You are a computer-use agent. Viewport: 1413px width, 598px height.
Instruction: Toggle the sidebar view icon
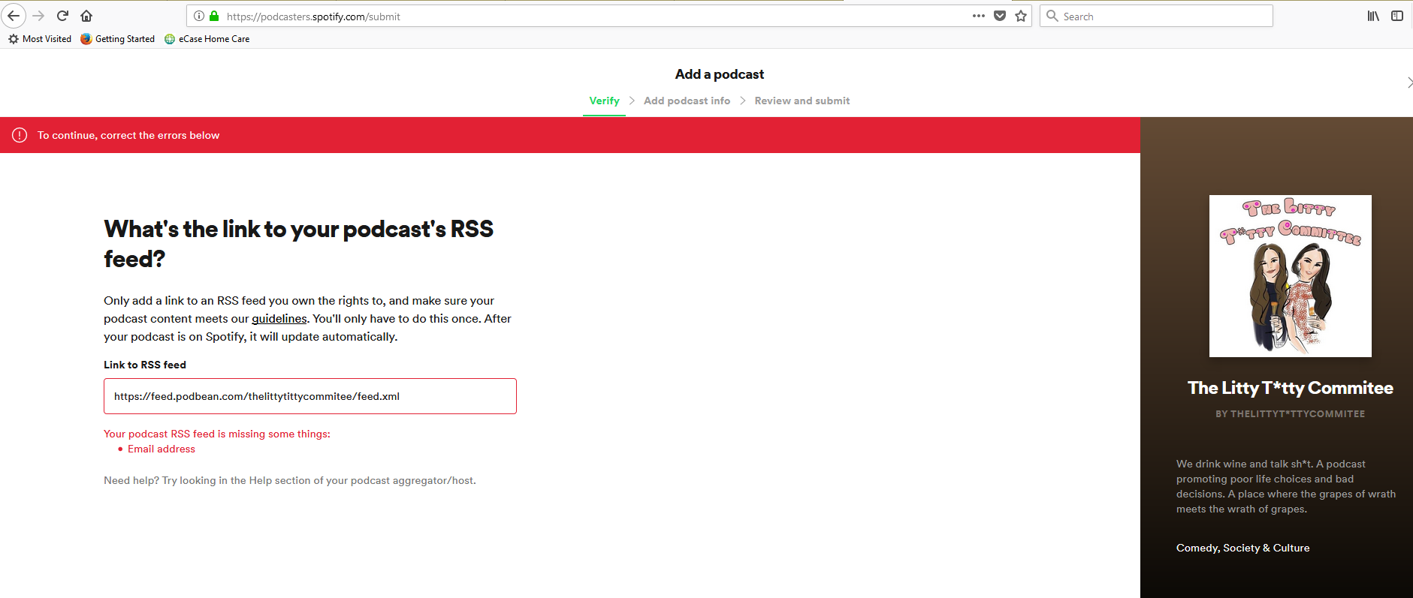1397,16
